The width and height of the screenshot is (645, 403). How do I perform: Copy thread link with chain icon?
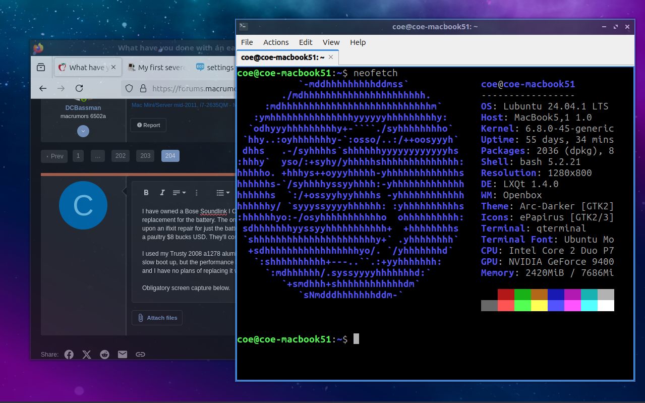[x=141, y=355]
